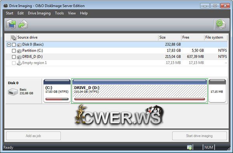Close the DiskImage window
The height and width of the screenshot is (153, 233).
pos(225,6)
